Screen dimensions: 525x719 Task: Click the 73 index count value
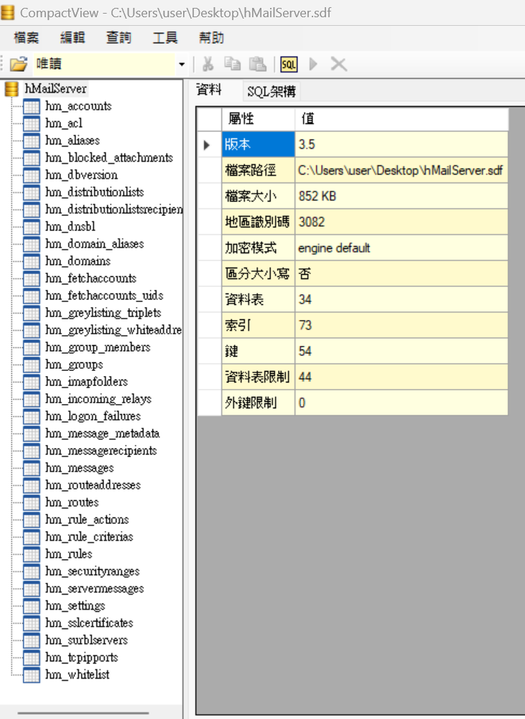pos(401,325)
